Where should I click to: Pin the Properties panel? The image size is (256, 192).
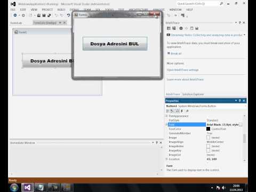[x=240, y=101]
